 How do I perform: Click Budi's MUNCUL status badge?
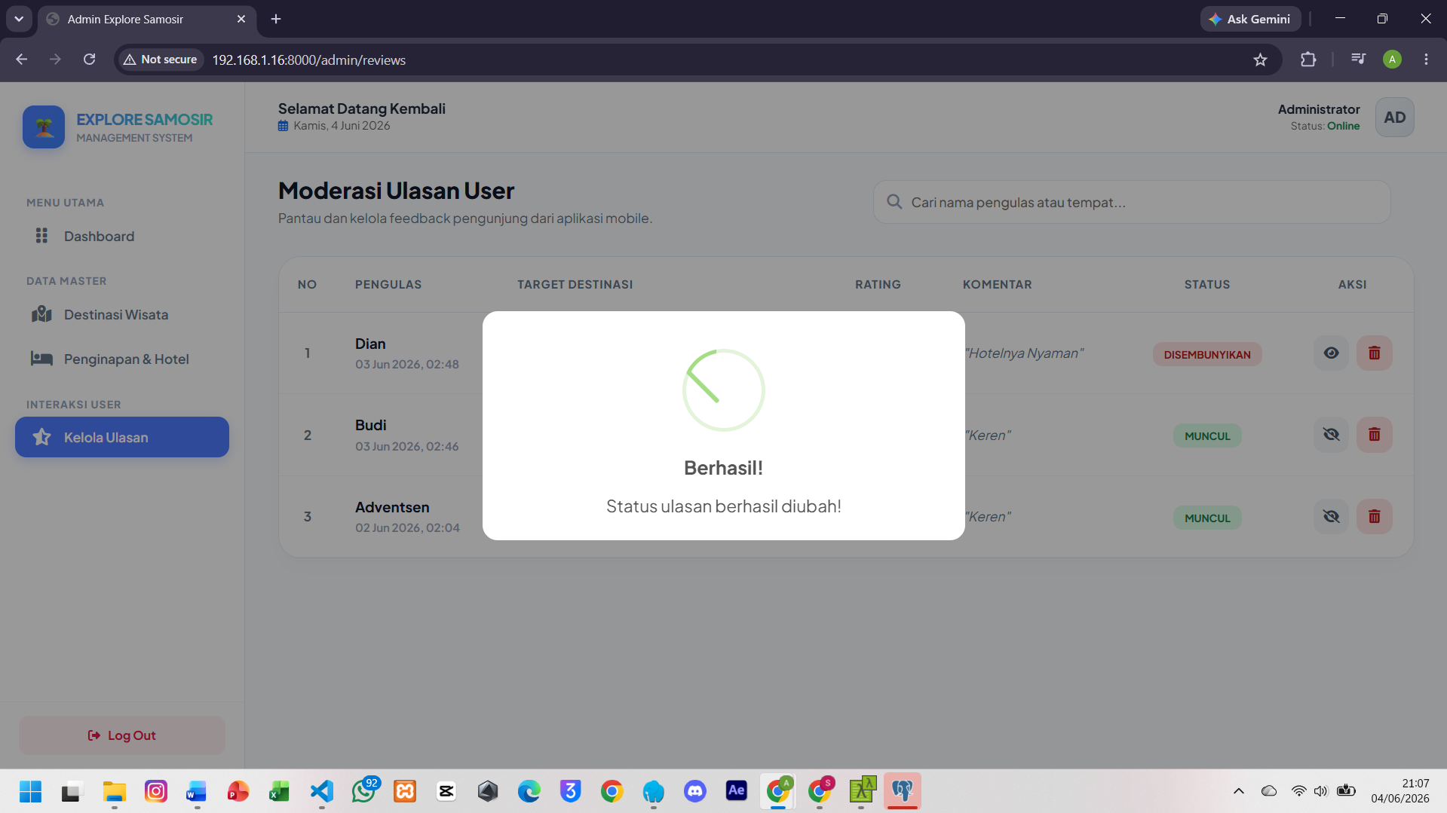[x=1206, y=436]
